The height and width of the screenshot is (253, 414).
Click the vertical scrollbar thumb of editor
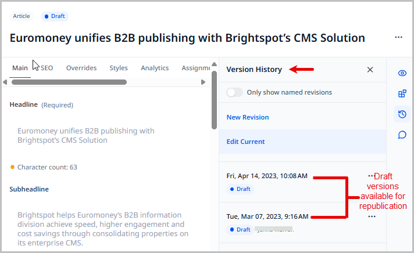click(x=215, y=100)
